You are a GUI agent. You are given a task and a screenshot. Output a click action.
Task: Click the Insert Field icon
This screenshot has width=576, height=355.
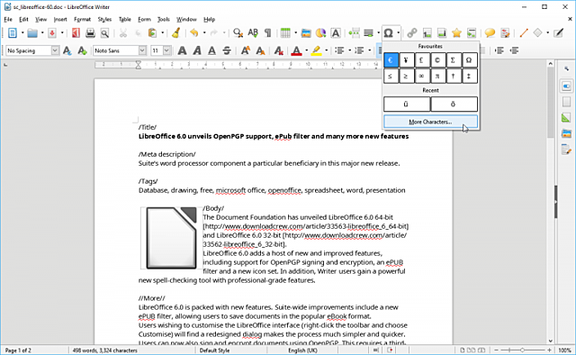tap(368, 33)
